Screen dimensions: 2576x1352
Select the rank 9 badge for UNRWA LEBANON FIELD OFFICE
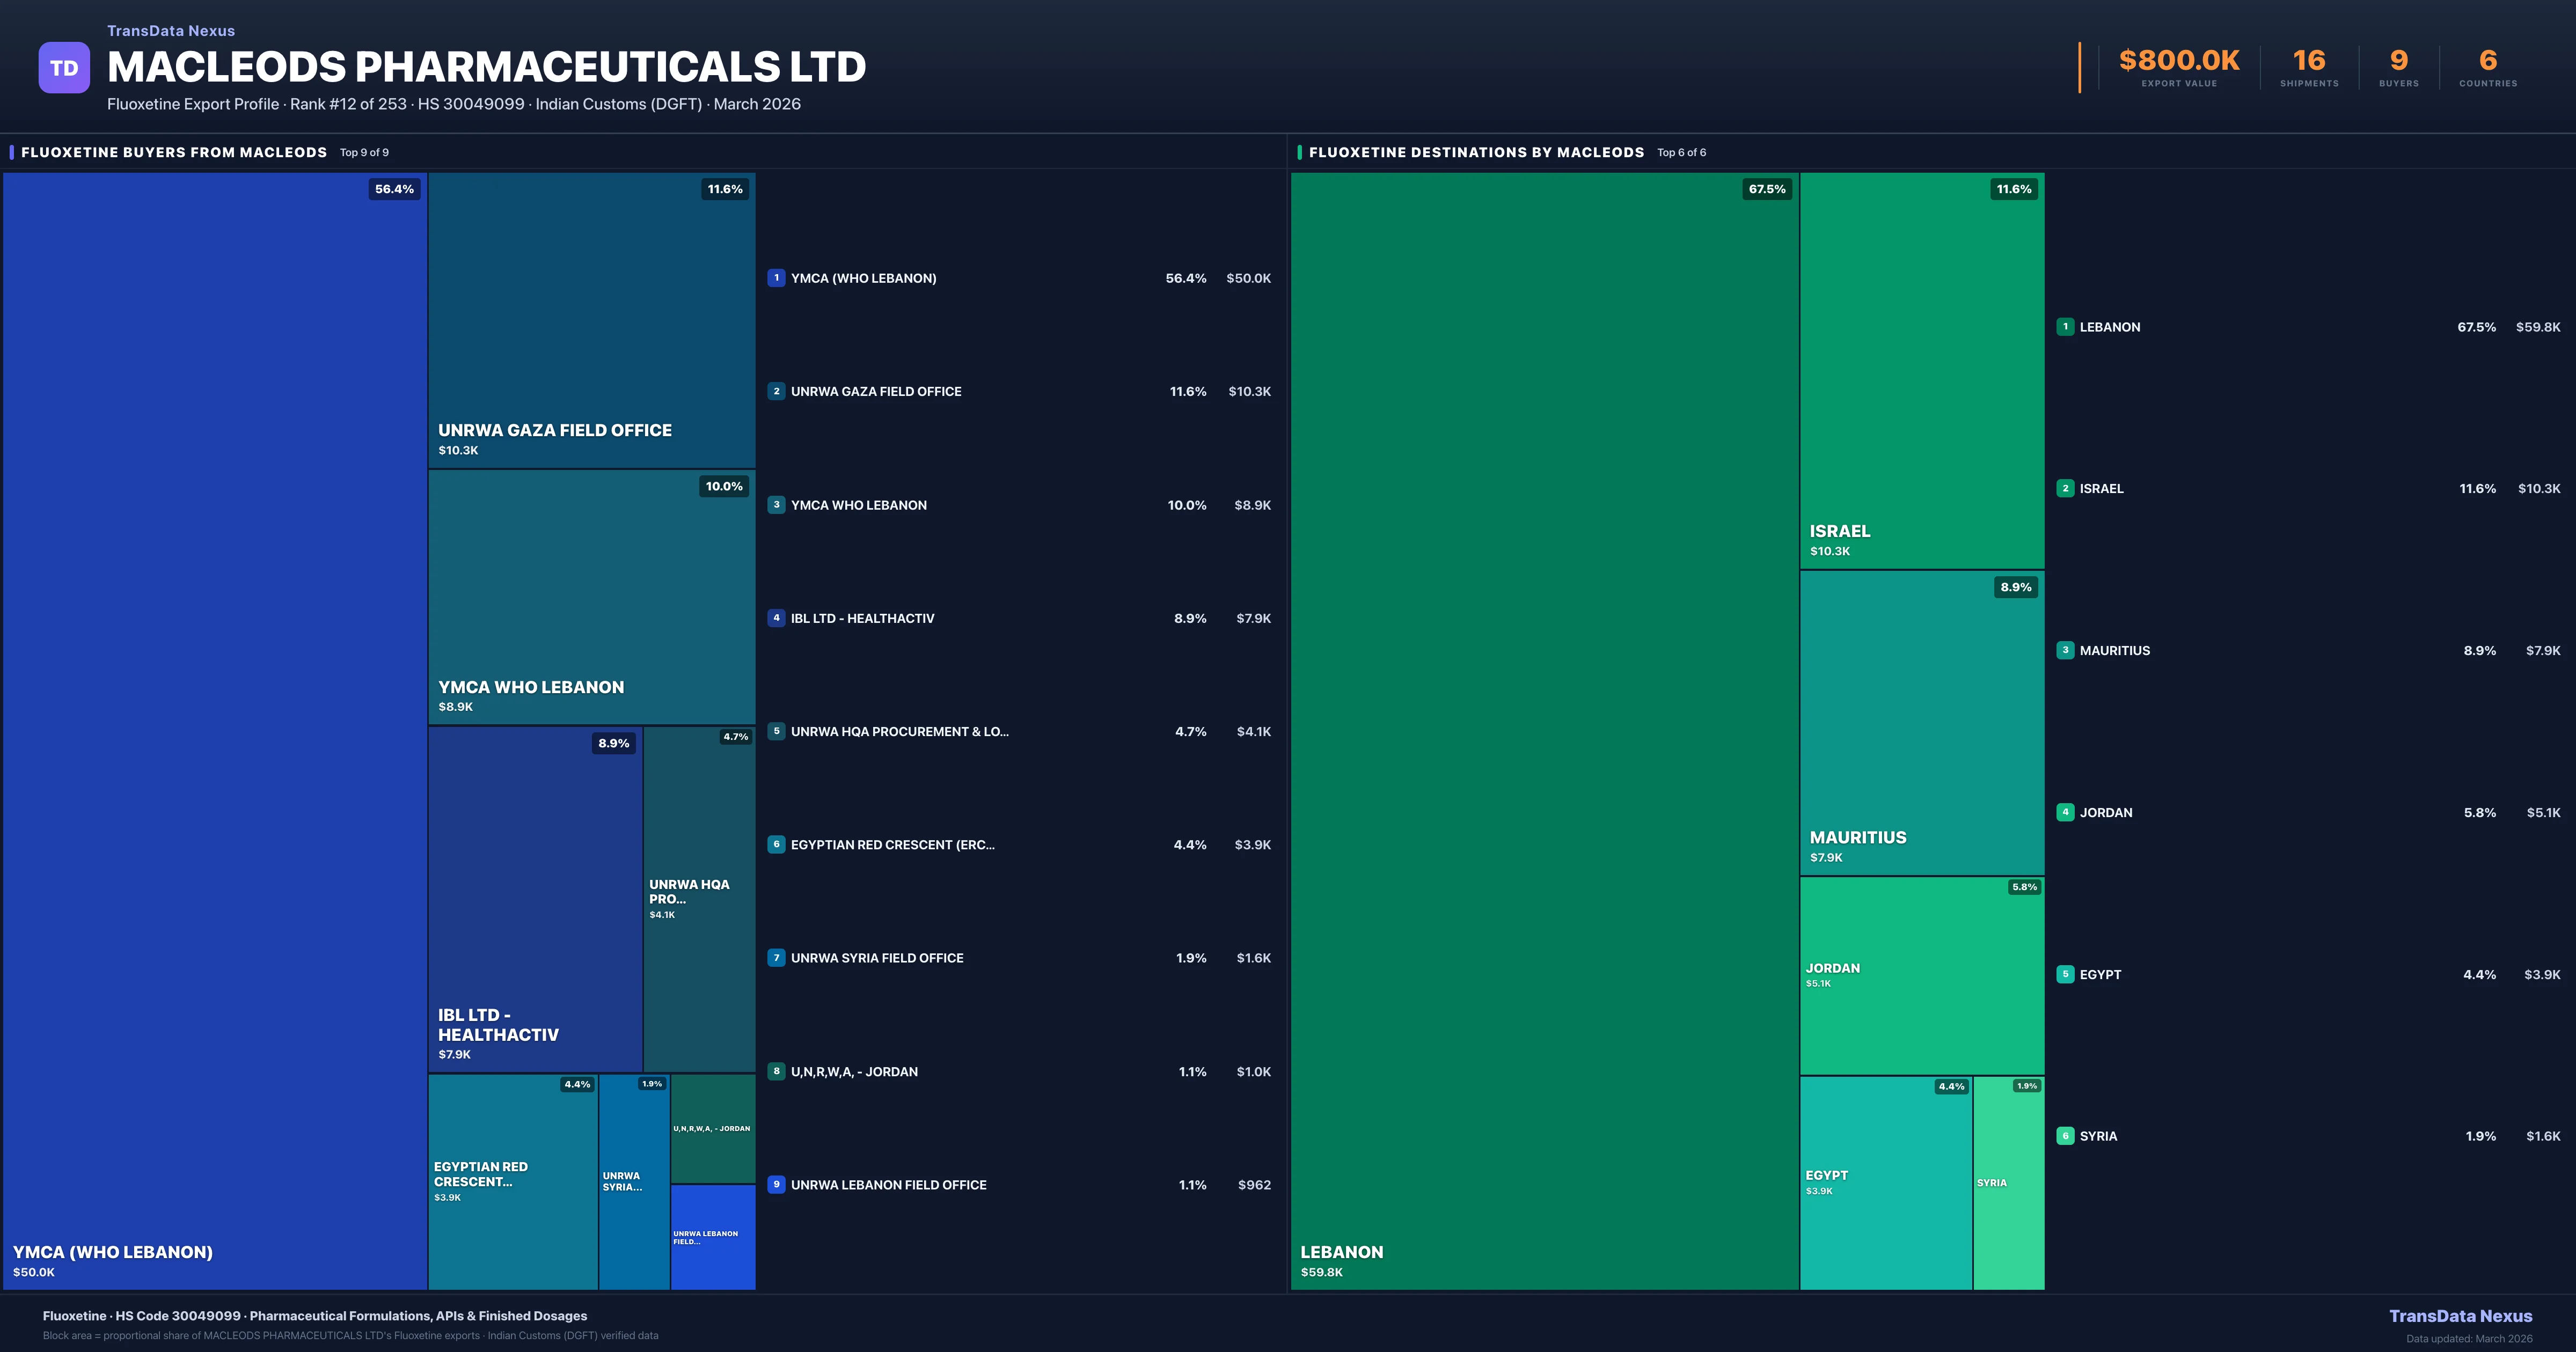pyautogui.click(x=777, y=1184)
